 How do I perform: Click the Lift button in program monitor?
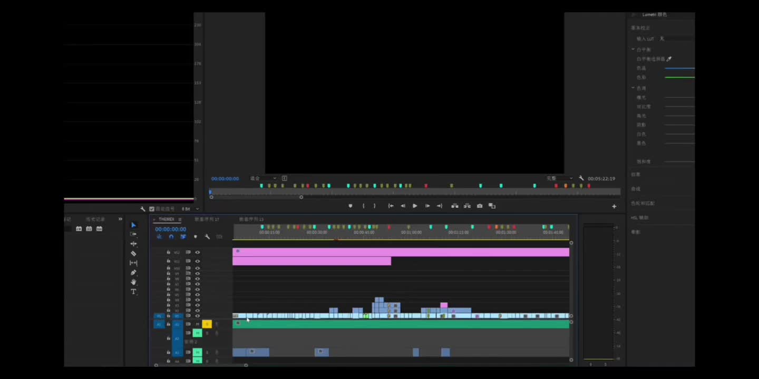pyautogui.click(x=455, y=206)
